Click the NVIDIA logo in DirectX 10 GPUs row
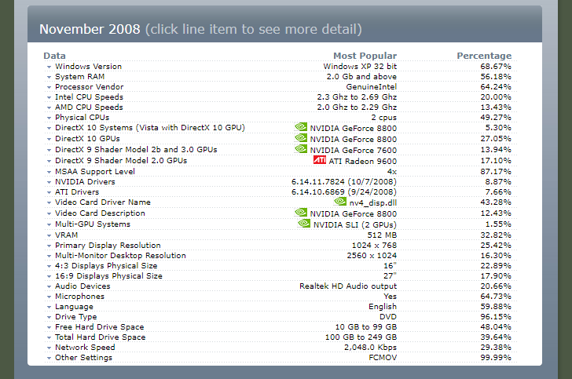The image size is (572, 379). tap(301, 137)
